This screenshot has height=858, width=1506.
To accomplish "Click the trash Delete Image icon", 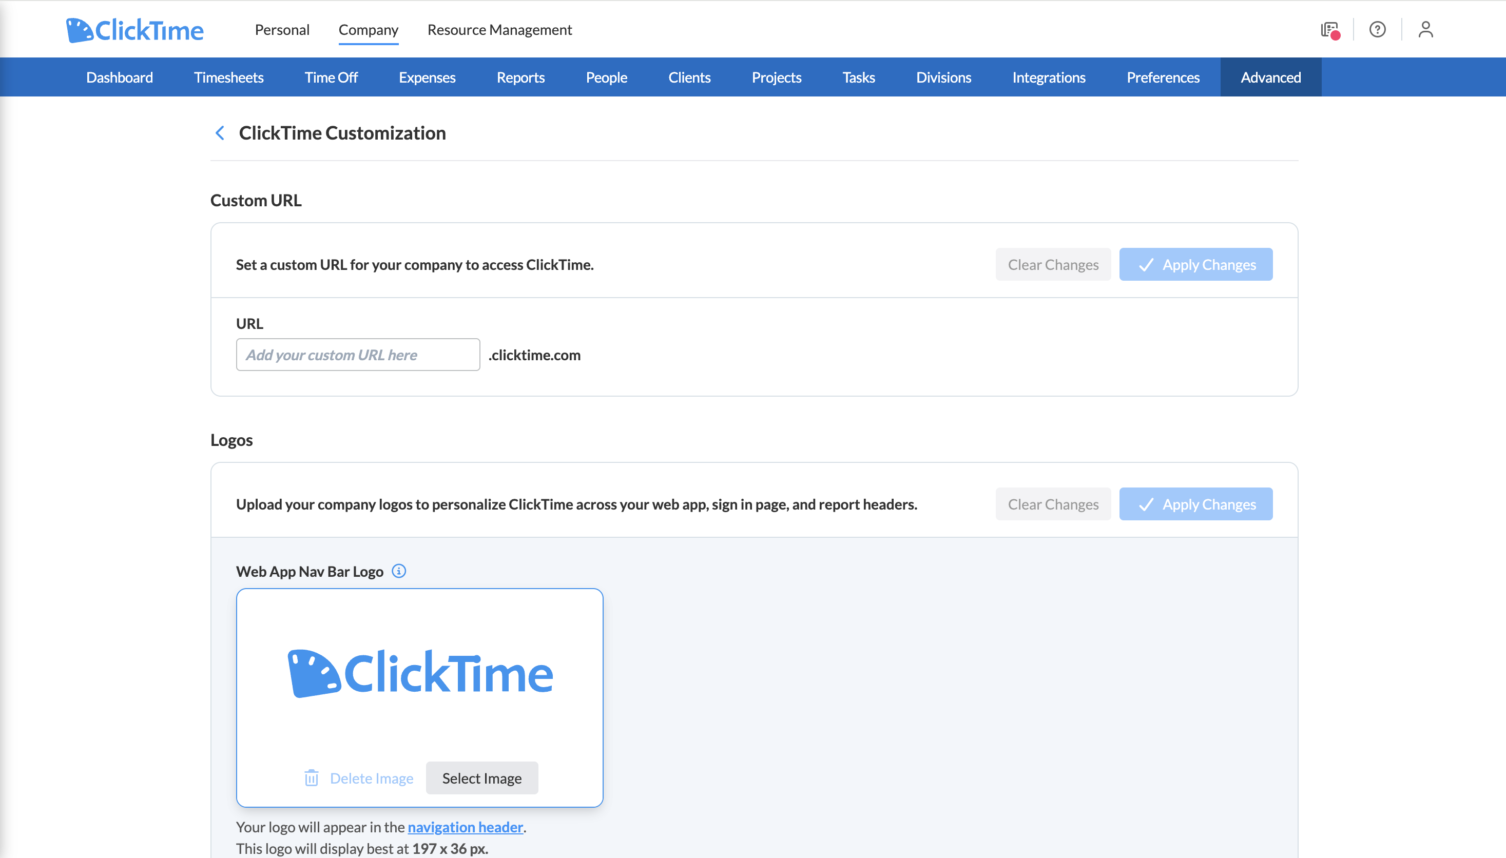I will coord(311,778).
